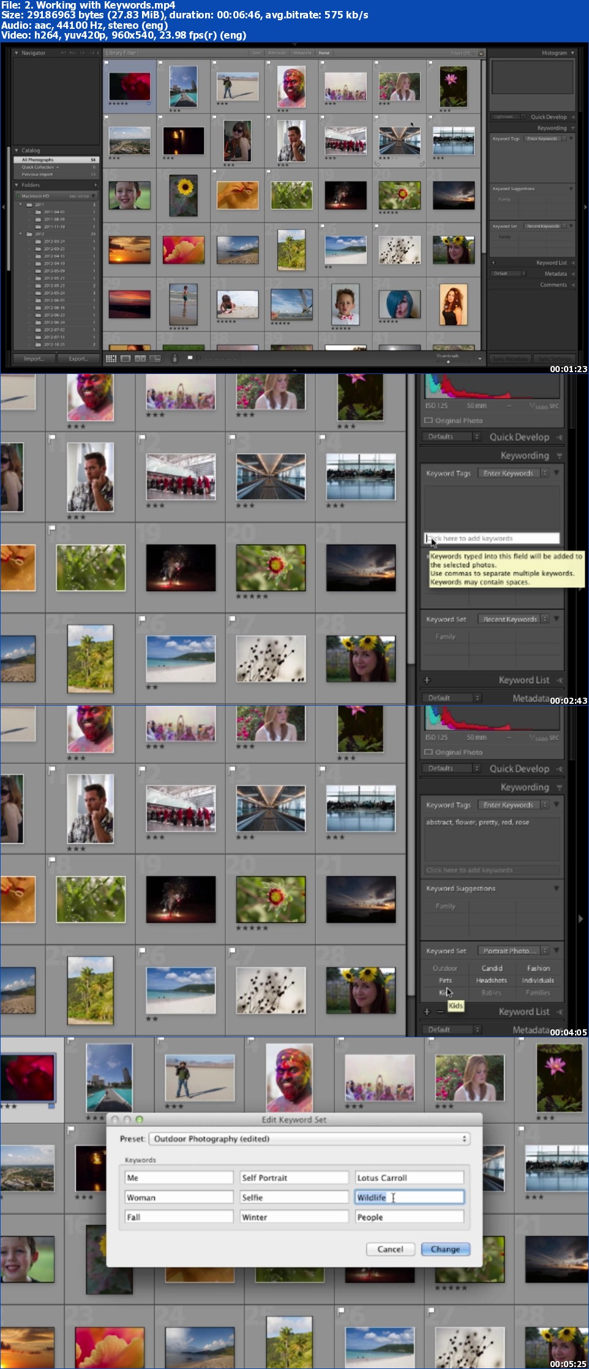Click Cancel in Edit Keyword Set dialog
This screenshot has height=1369, width=589.
(x=390, y=1249)
